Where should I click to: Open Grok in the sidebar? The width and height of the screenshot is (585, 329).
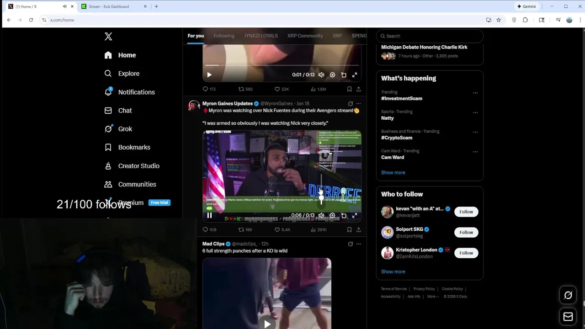(118, 129)
